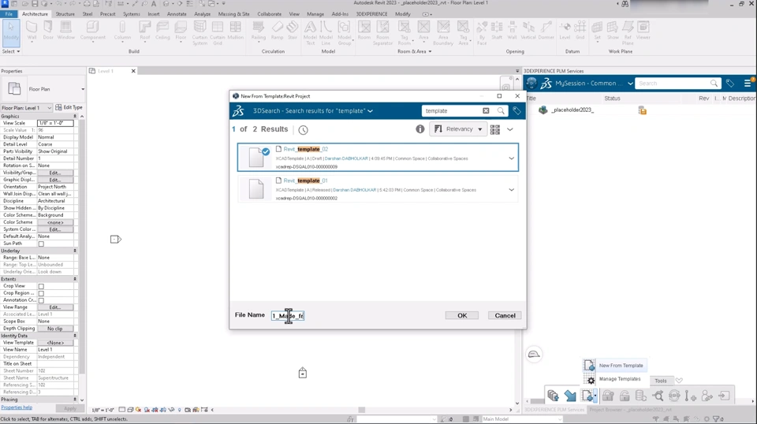The height and width of the screenshot is (424, 757).
Task: Click OK in New From Template dialog
Action: click(462, 315)
